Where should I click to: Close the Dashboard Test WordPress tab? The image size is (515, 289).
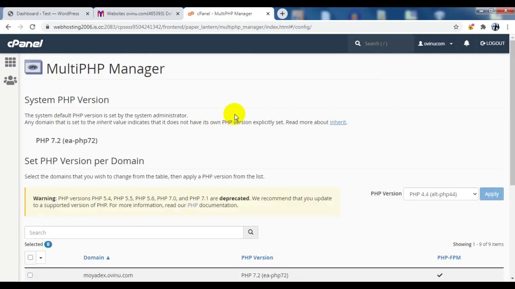pos(87,14)
